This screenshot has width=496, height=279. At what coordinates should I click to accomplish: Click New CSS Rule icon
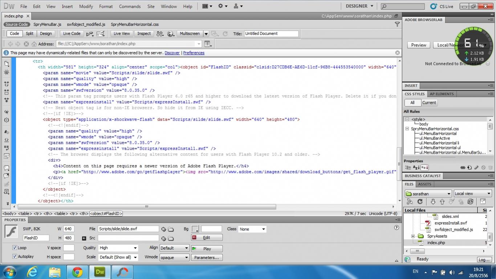click(469, 167)
